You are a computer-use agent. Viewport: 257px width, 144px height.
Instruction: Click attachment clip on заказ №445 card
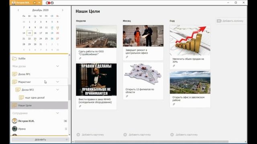[x=80, y=106]
